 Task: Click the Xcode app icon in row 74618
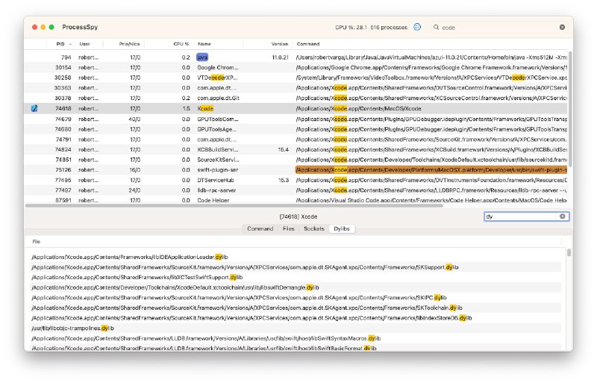coord(34,108)
